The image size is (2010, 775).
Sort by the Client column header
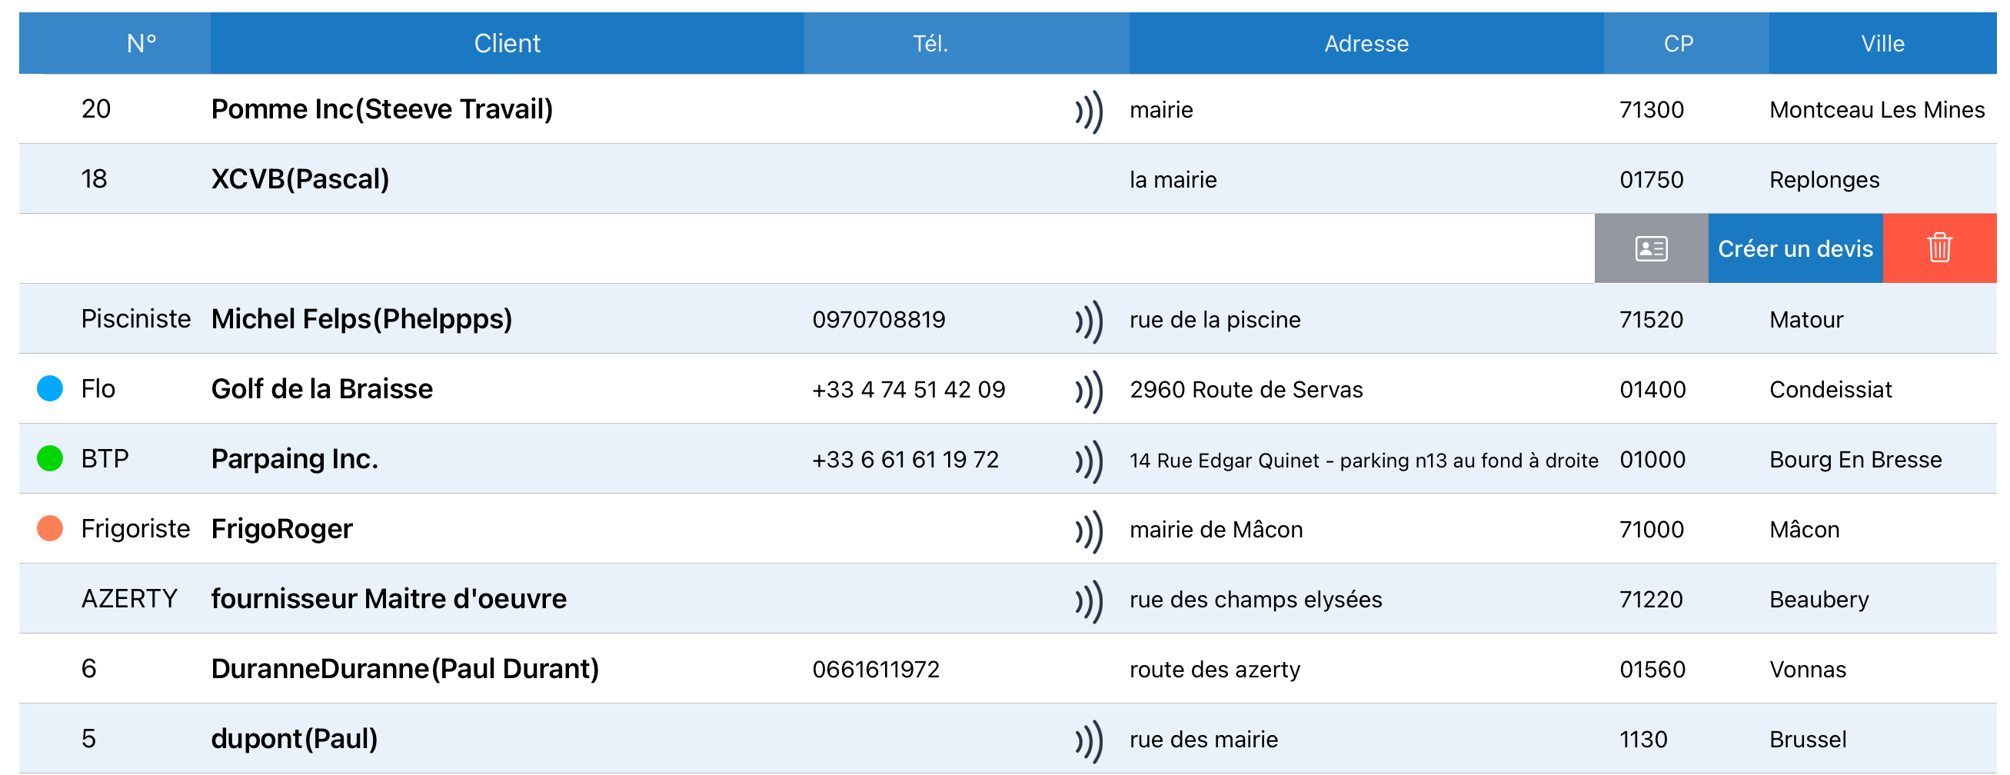coord(507,43)
